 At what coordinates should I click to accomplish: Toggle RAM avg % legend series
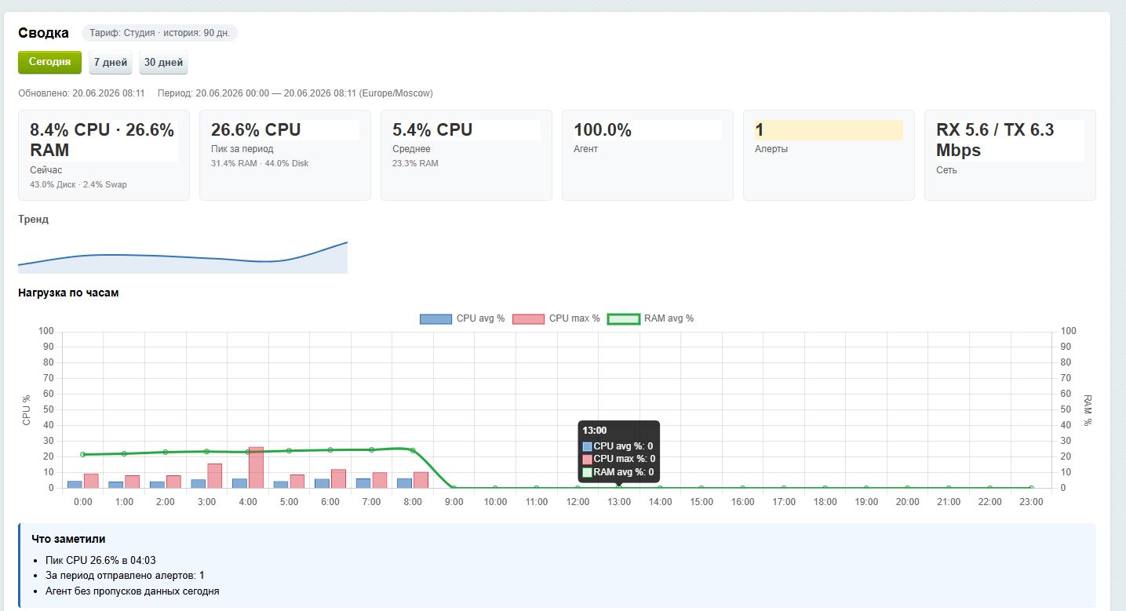pyautogui.click(x=650, y=318)
